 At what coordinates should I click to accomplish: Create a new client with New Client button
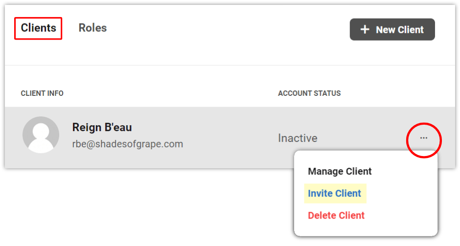pos(392,29)
